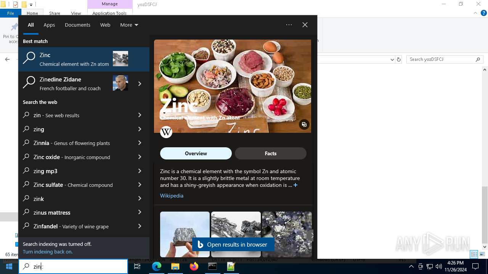Viewport: 488px width, 274px height.
Task: Collapse the Explorer ribbon chevron
Action: tap(475, 13)
